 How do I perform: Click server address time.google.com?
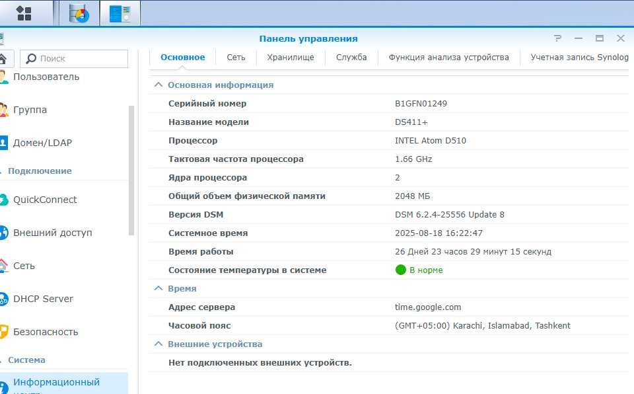point(428,307)
